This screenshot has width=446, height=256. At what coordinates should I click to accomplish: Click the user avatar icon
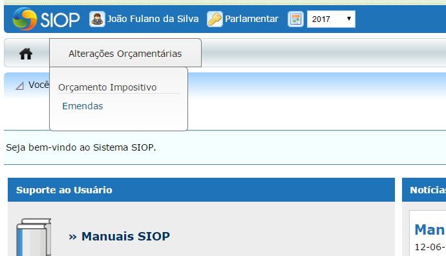click(97, 19)
